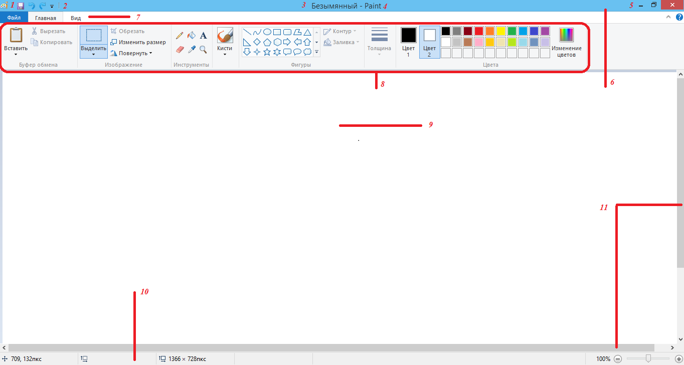Choose the Curve shape
This screenshot has width=684, height=365.
click(257, 32)
